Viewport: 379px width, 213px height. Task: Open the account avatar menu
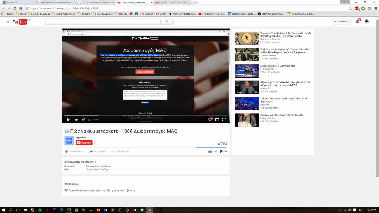click(367, 21)
